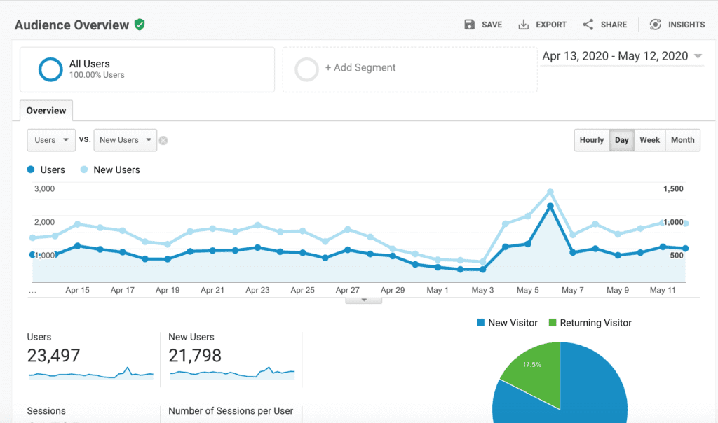
Task: Click the Users sparkline under 23,497
Action: [x=90, y=373]
